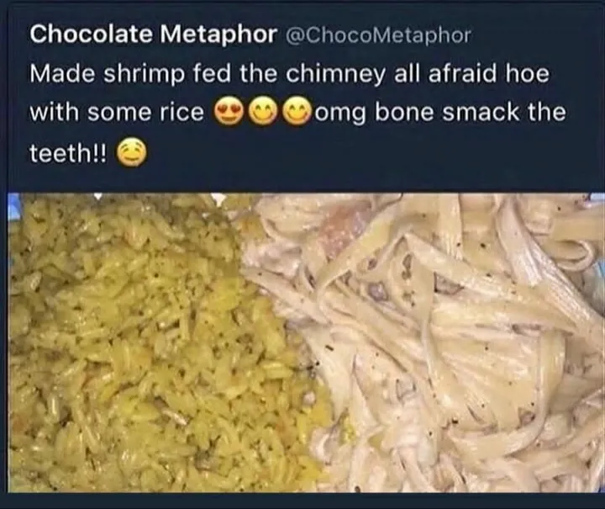
Task: Open the Chocolate Metaphor profile name
Action: point(153,34)
